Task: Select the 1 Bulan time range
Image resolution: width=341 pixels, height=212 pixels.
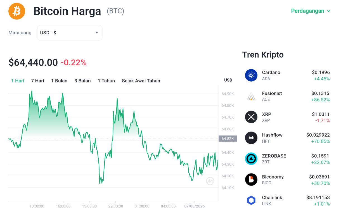Action: [59, 81]
